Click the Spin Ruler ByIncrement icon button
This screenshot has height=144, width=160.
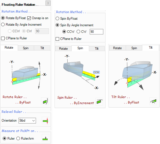click(99, 102)
